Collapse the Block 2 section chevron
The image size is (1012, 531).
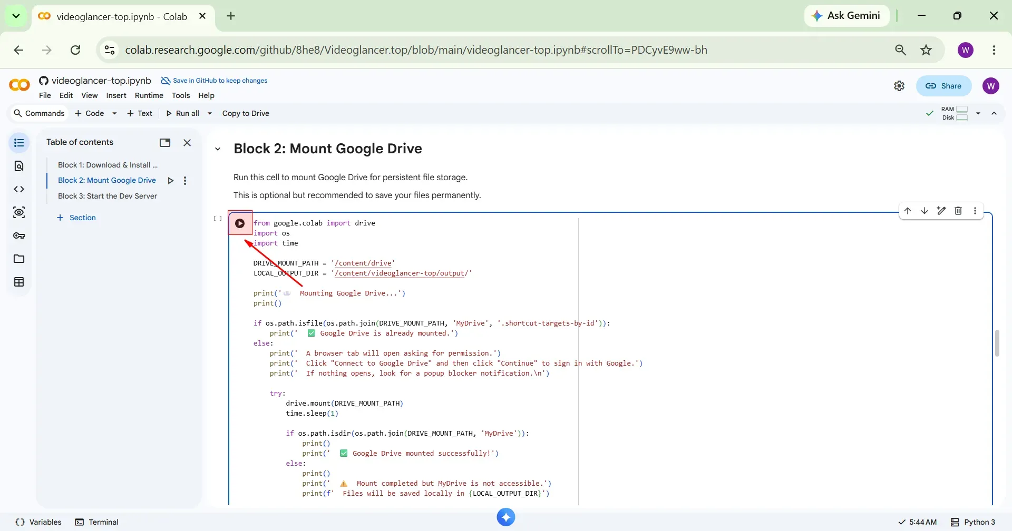218,149
